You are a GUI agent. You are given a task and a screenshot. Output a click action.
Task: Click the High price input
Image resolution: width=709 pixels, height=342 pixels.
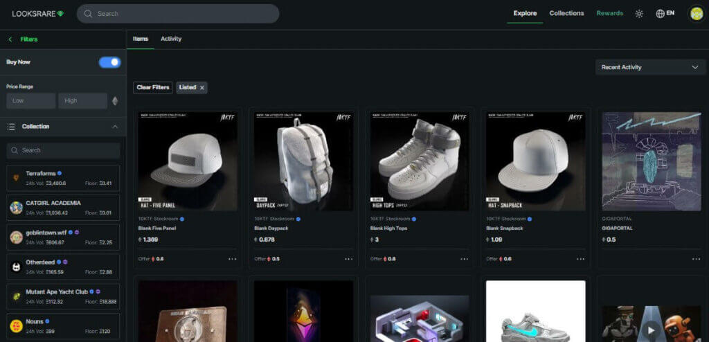pyautogui.click(x=83, y=101)
